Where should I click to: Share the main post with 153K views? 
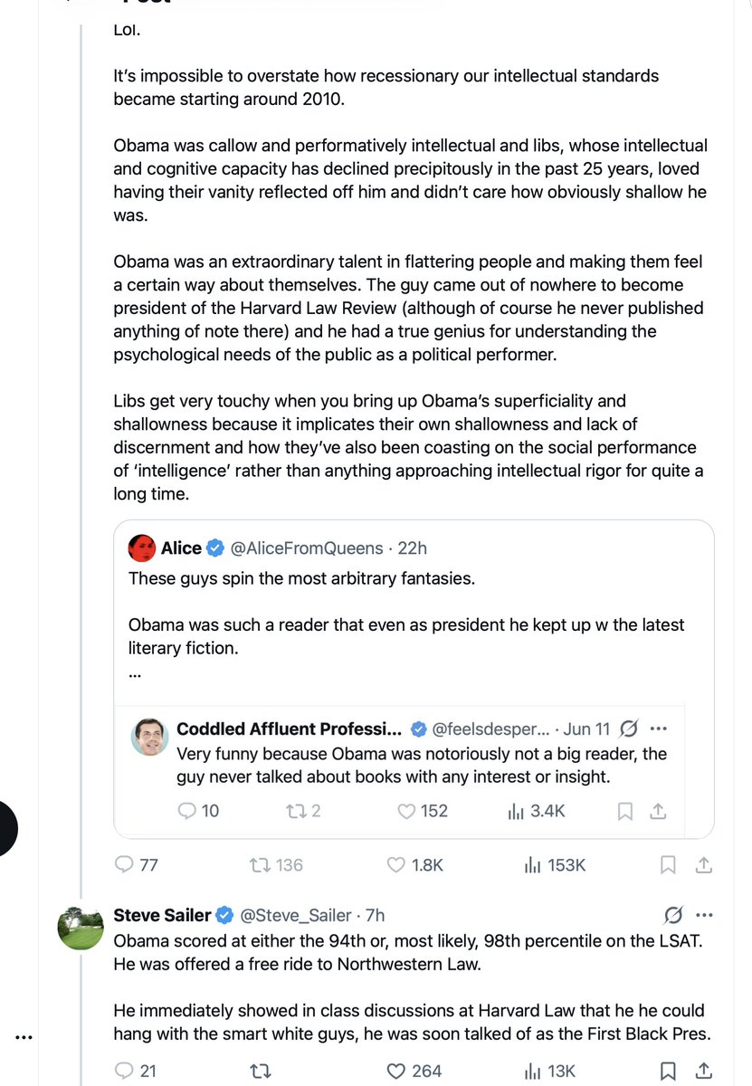coord(702,865)
